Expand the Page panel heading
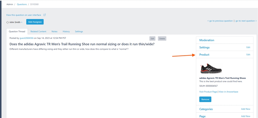The width and height of the screenshot is (258, 118). tap(202, 116)
